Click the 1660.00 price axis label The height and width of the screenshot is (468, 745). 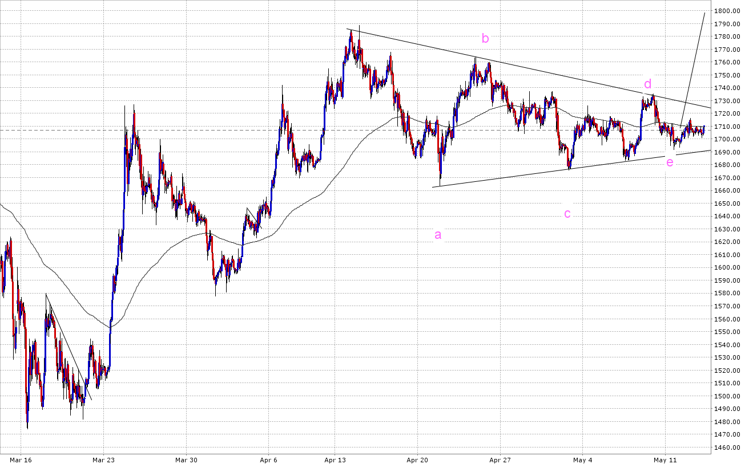[x=728, y=191]
